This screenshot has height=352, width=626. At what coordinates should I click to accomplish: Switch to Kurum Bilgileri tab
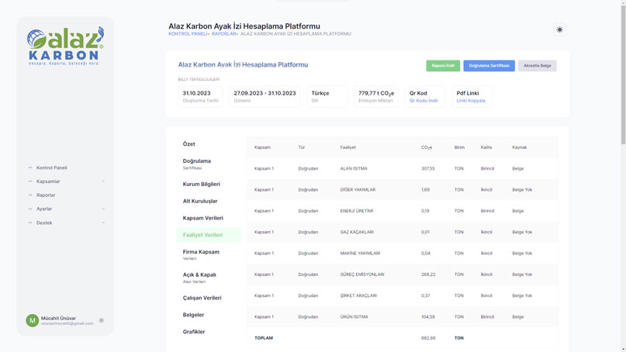click(x=201, y=184)
